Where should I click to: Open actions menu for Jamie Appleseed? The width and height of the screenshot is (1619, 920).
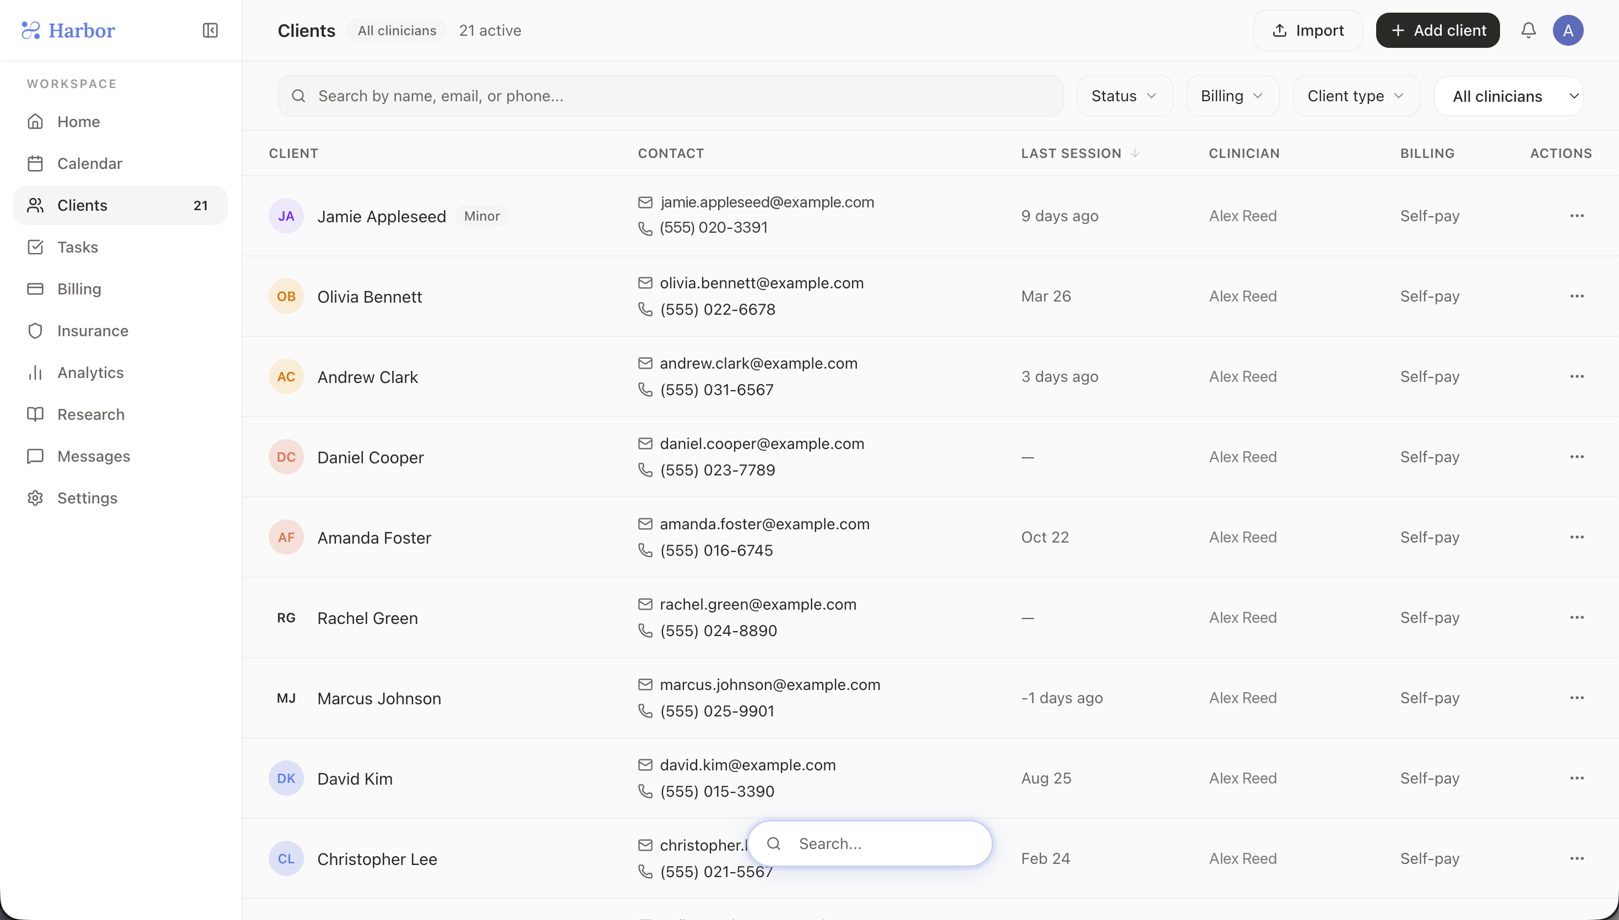click(1577, 216)
